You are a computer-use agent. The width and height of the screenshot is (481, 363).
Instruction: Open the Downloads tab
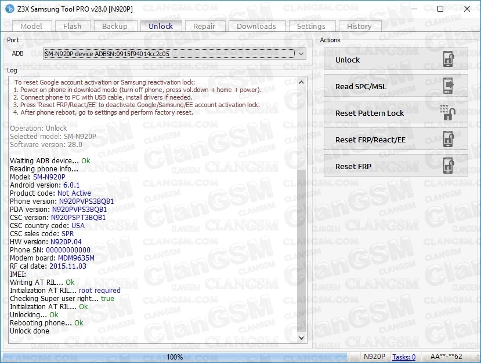tap(256, 26)
